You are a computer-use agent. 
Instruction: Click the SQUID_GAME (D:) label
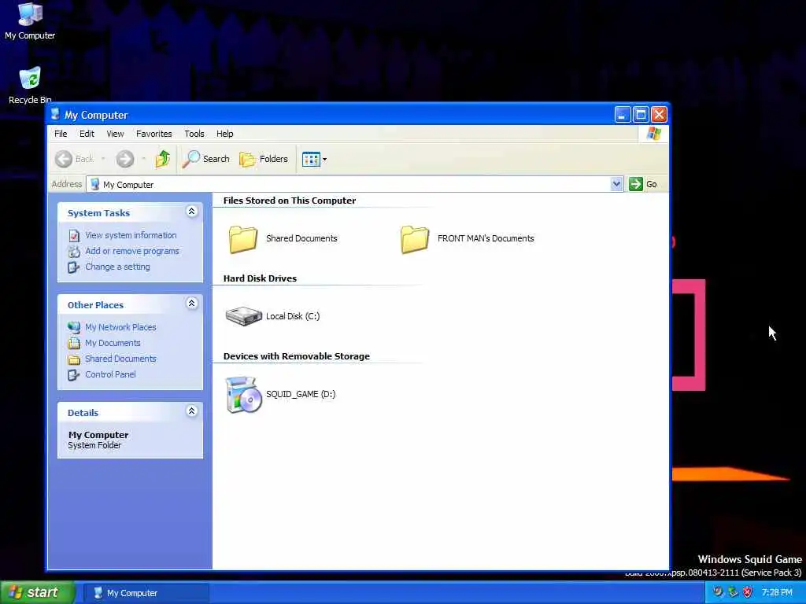(x=301, y=394)
